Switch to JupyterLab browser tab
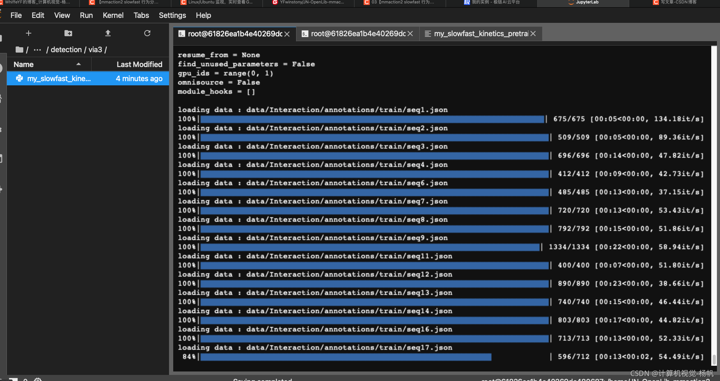 click(x=583, y=3)
